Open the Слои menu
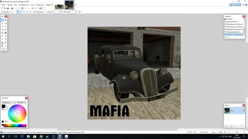Viewport: 248px width, 139px height. click(x=33, y=5)
